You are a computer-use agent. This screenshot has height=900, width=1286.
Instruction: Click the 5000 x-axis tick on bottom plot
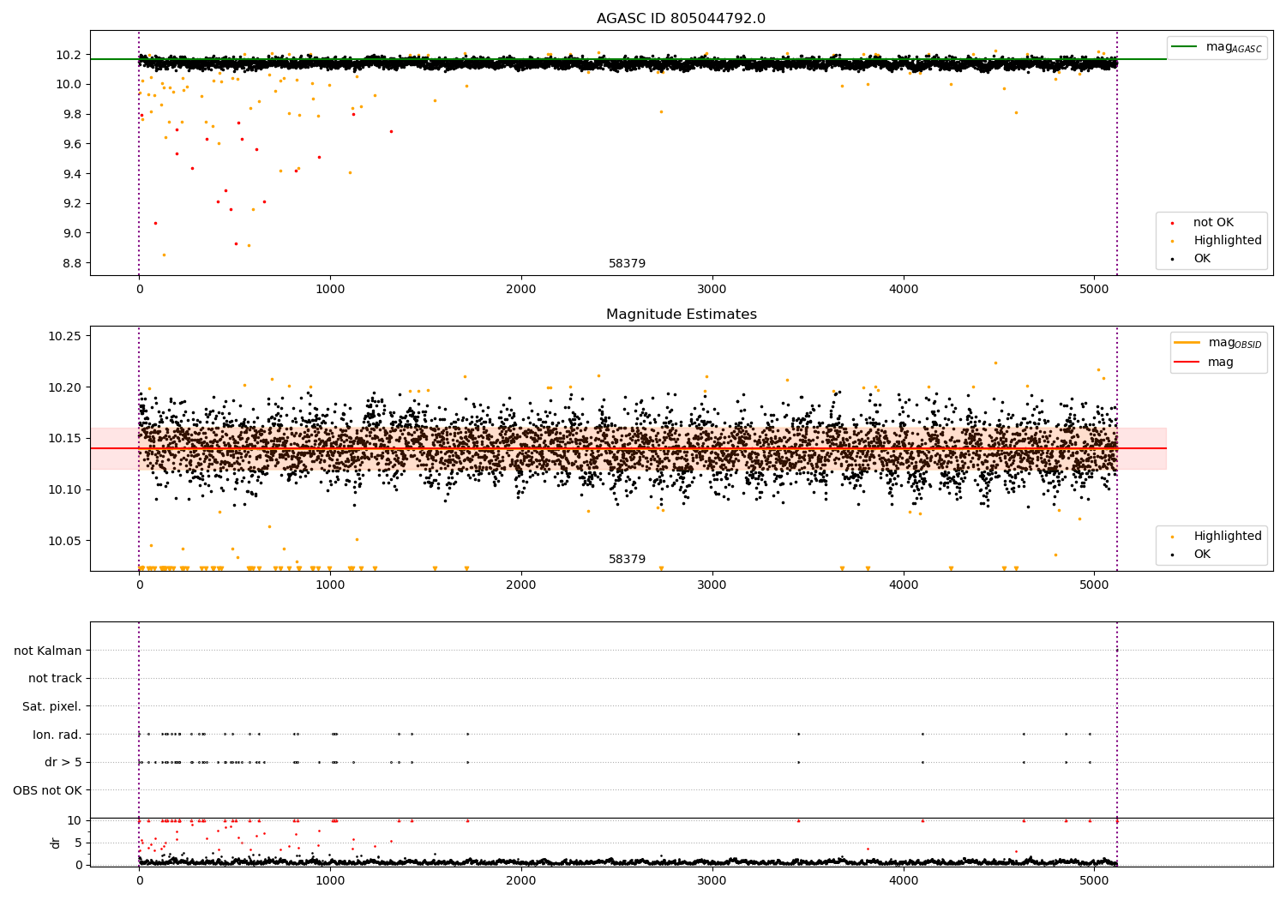click(1095, 880)
